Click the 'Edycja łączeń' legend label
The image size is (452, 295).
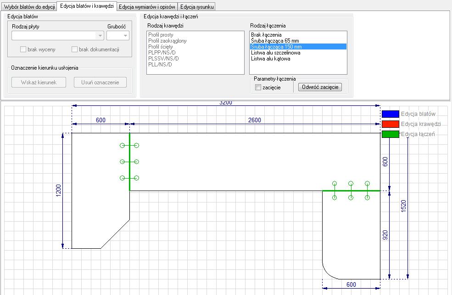point(418,134)
